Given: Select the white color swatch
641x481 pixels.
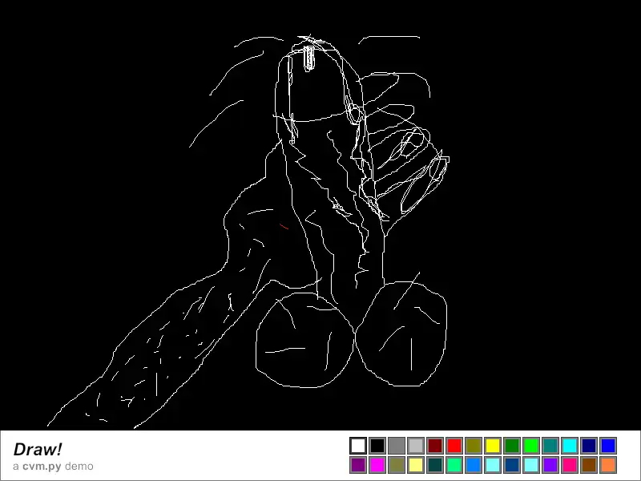Looking at the screenshot, I should 358,446.
